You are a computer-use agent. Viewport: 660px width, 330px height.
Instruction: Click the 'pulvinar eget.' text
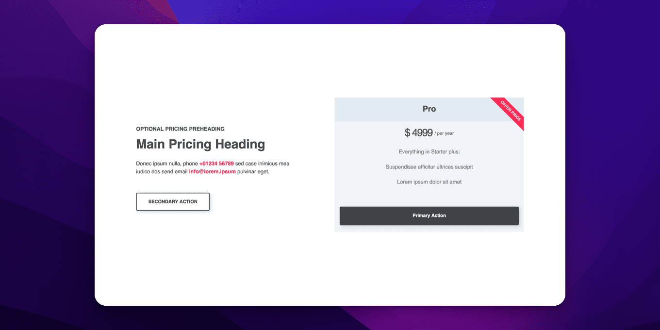tap(253, 172)
